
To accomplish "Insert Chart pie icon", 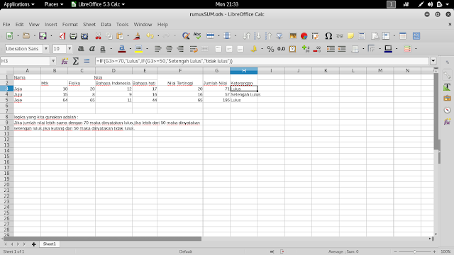I will [304, 36].
